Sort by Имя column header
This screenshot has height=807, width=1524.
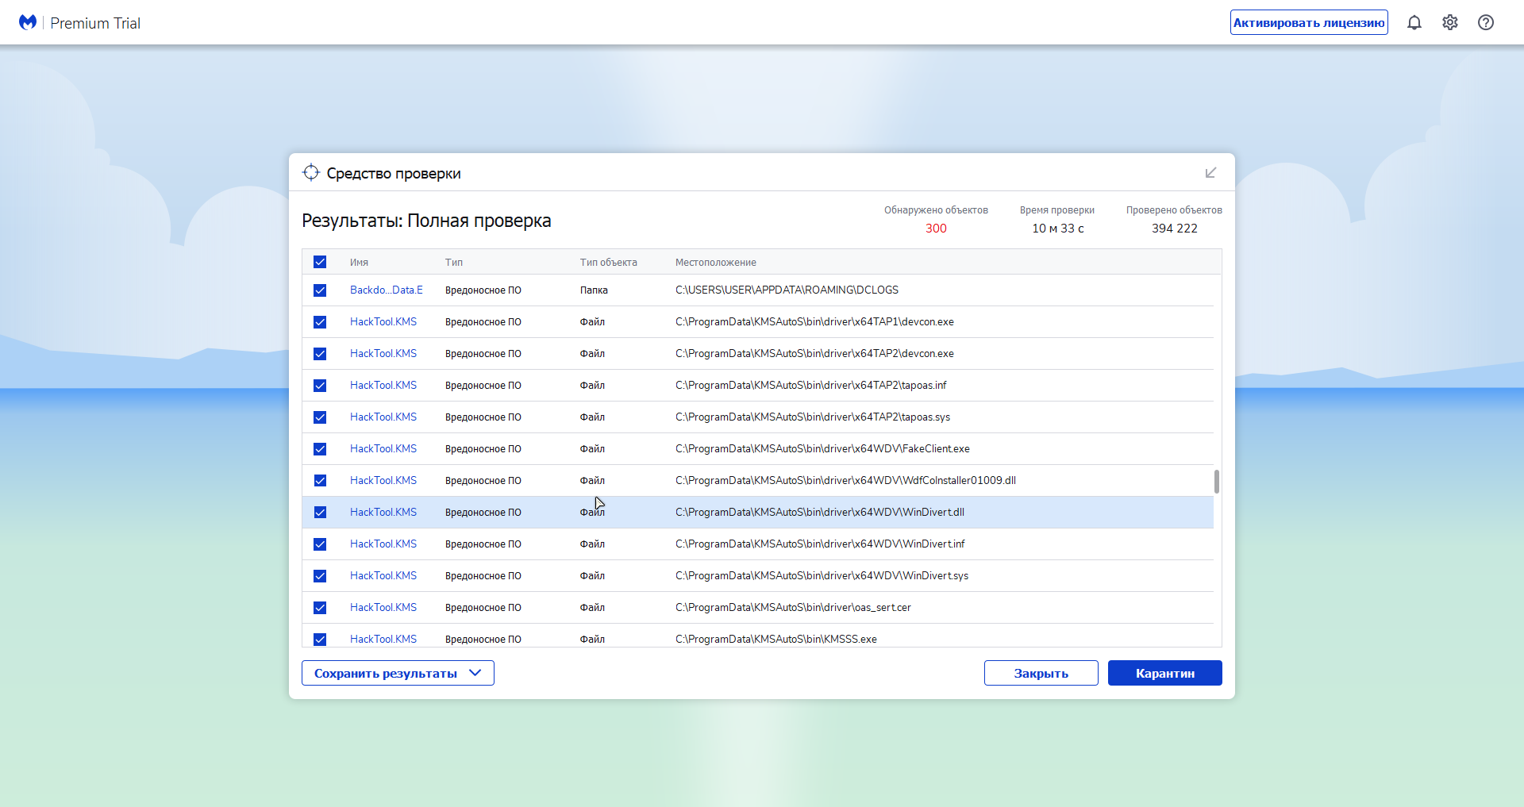click(359, 262)
